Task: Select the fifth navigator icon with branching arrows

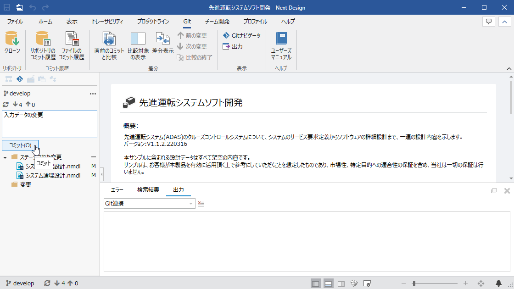Action: coord(53,79)
